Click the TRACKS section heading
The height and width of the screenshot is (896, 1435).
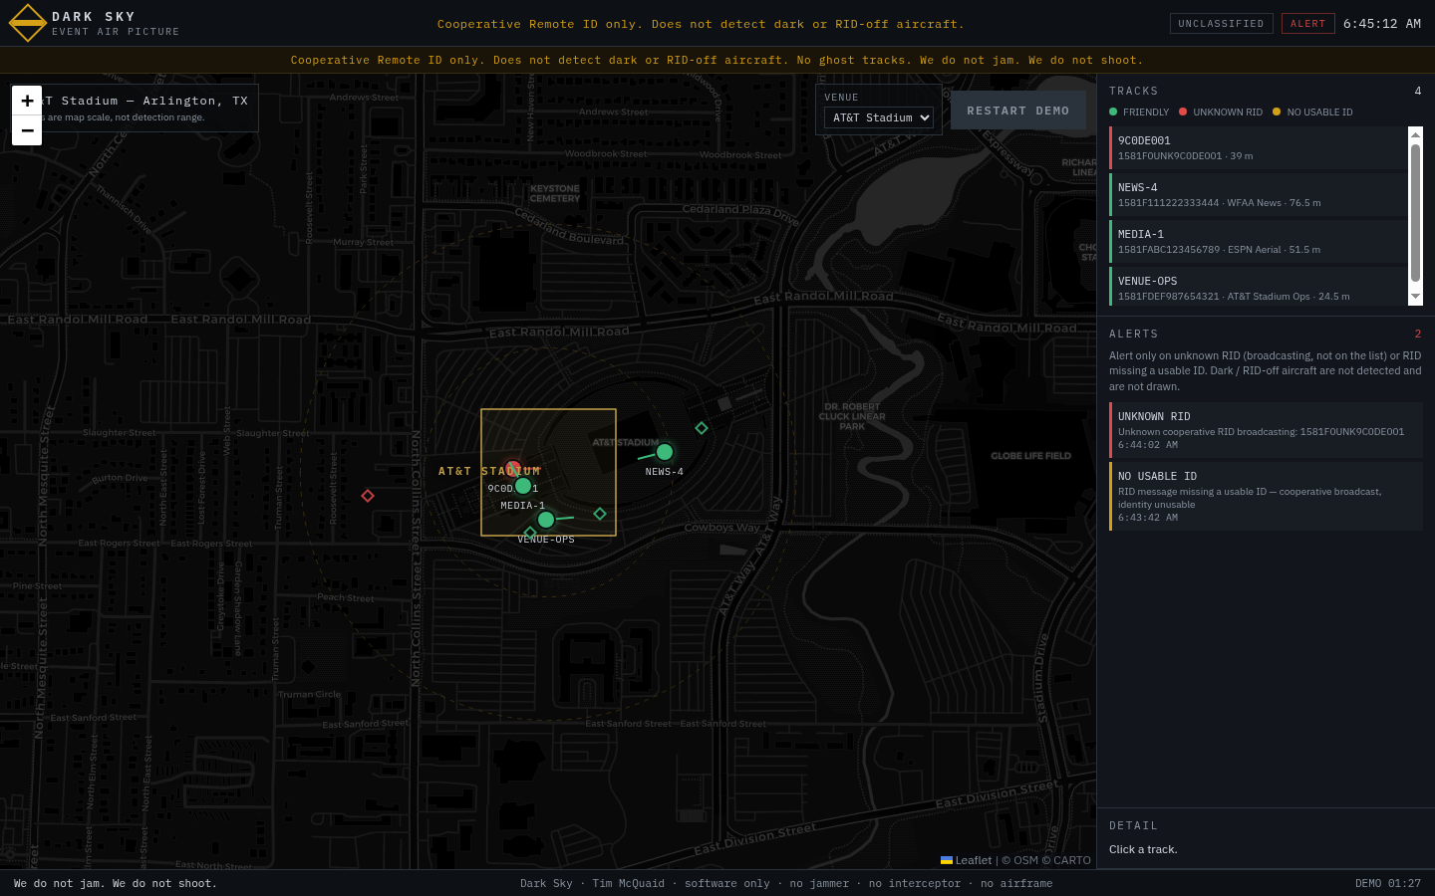point(1134,91)
